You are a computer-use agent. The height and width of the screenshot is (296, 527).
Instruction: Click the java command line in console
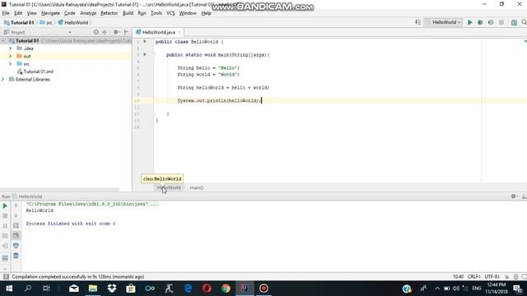tap(92, 204)
